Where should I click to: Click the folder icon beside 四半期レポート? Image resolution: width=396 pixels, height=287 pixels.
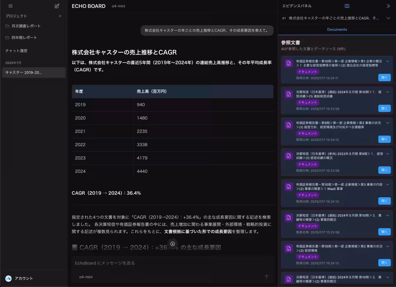click(7, 37)
